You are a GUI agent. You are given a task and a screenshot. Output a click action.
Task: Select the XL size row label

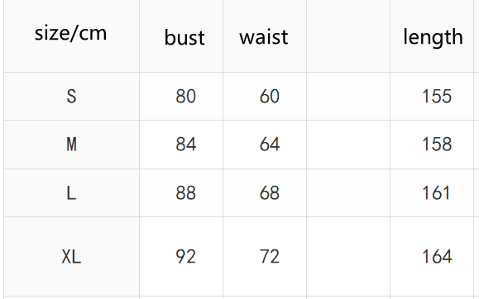click(x=71, y=257)
